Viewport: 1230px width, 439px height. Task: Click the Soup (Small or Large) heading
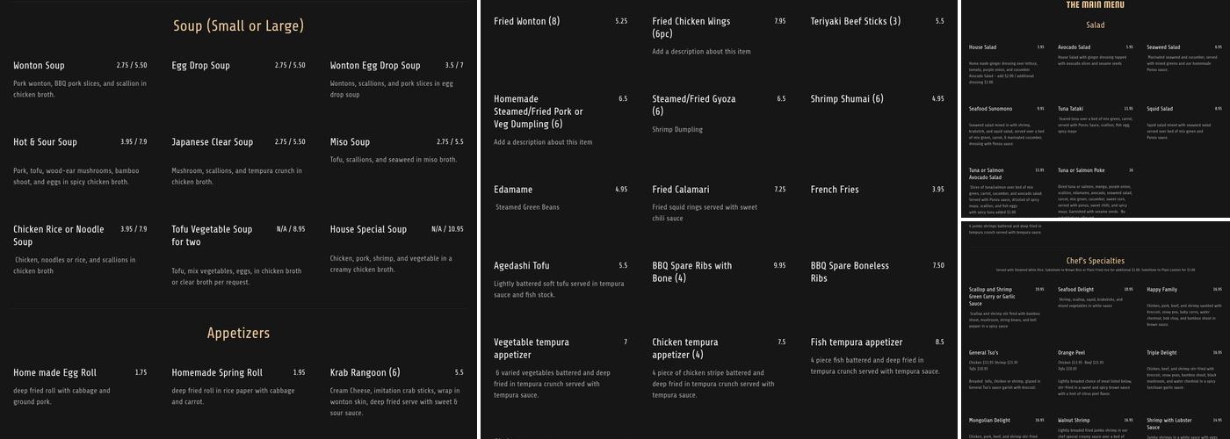238,26
